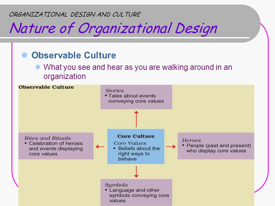Select the 'Symbols' box heading

(116, 185)
